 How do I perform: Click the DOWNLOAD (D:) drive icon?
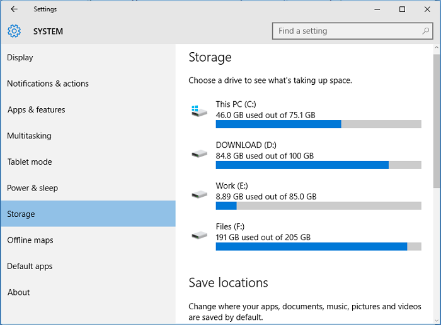200,153
